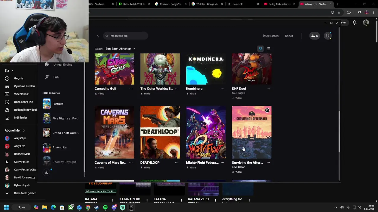Quick launch Five Nights at Freddy's
The image size is (378, 212).
pyautogui.click(x=61, y=118)
